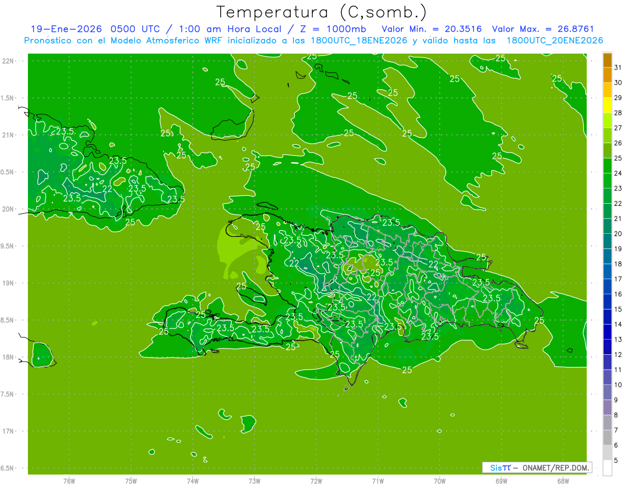632x488 pixels.
Task: Click the '8.5N' latitude axis label
Action: coord(7,320)
